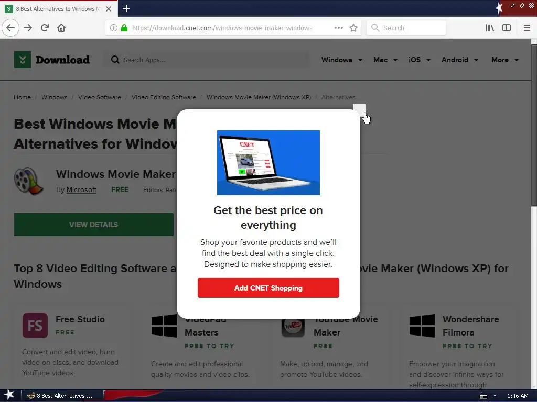Click 'Get the best price on everything' heading
The height and width of the screenshot is (402, 537).
coord(268,217)
